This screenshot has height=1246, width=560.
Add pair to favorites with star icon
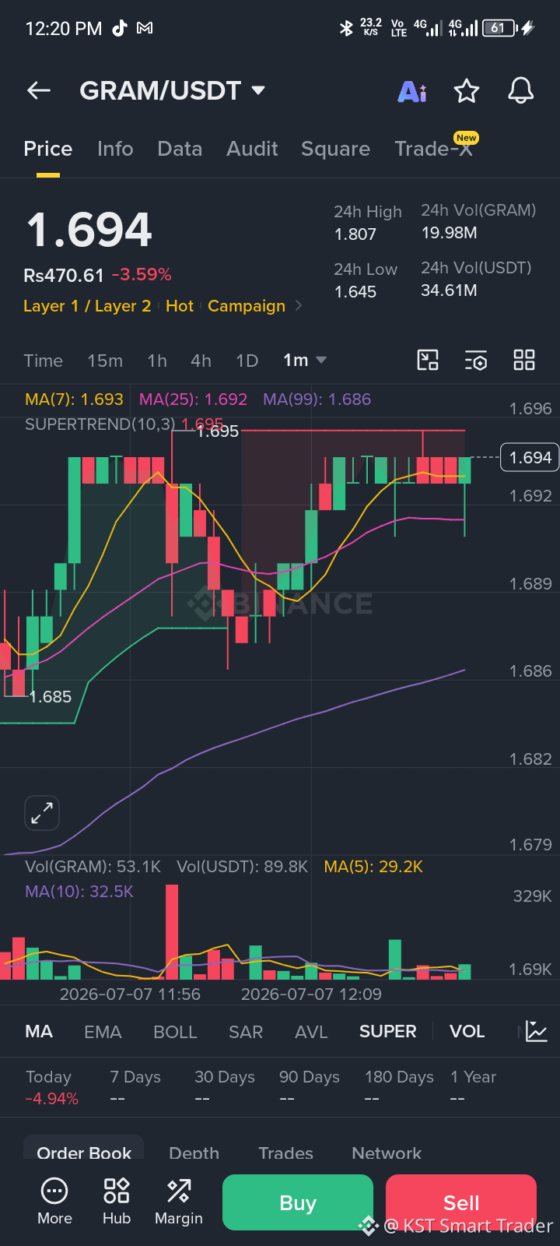(467, 91)
